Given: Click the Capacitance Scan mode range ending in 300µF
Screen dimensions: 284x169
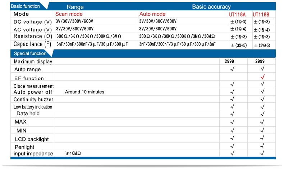Looking at the screenshot, I should [x=92, y=44].
